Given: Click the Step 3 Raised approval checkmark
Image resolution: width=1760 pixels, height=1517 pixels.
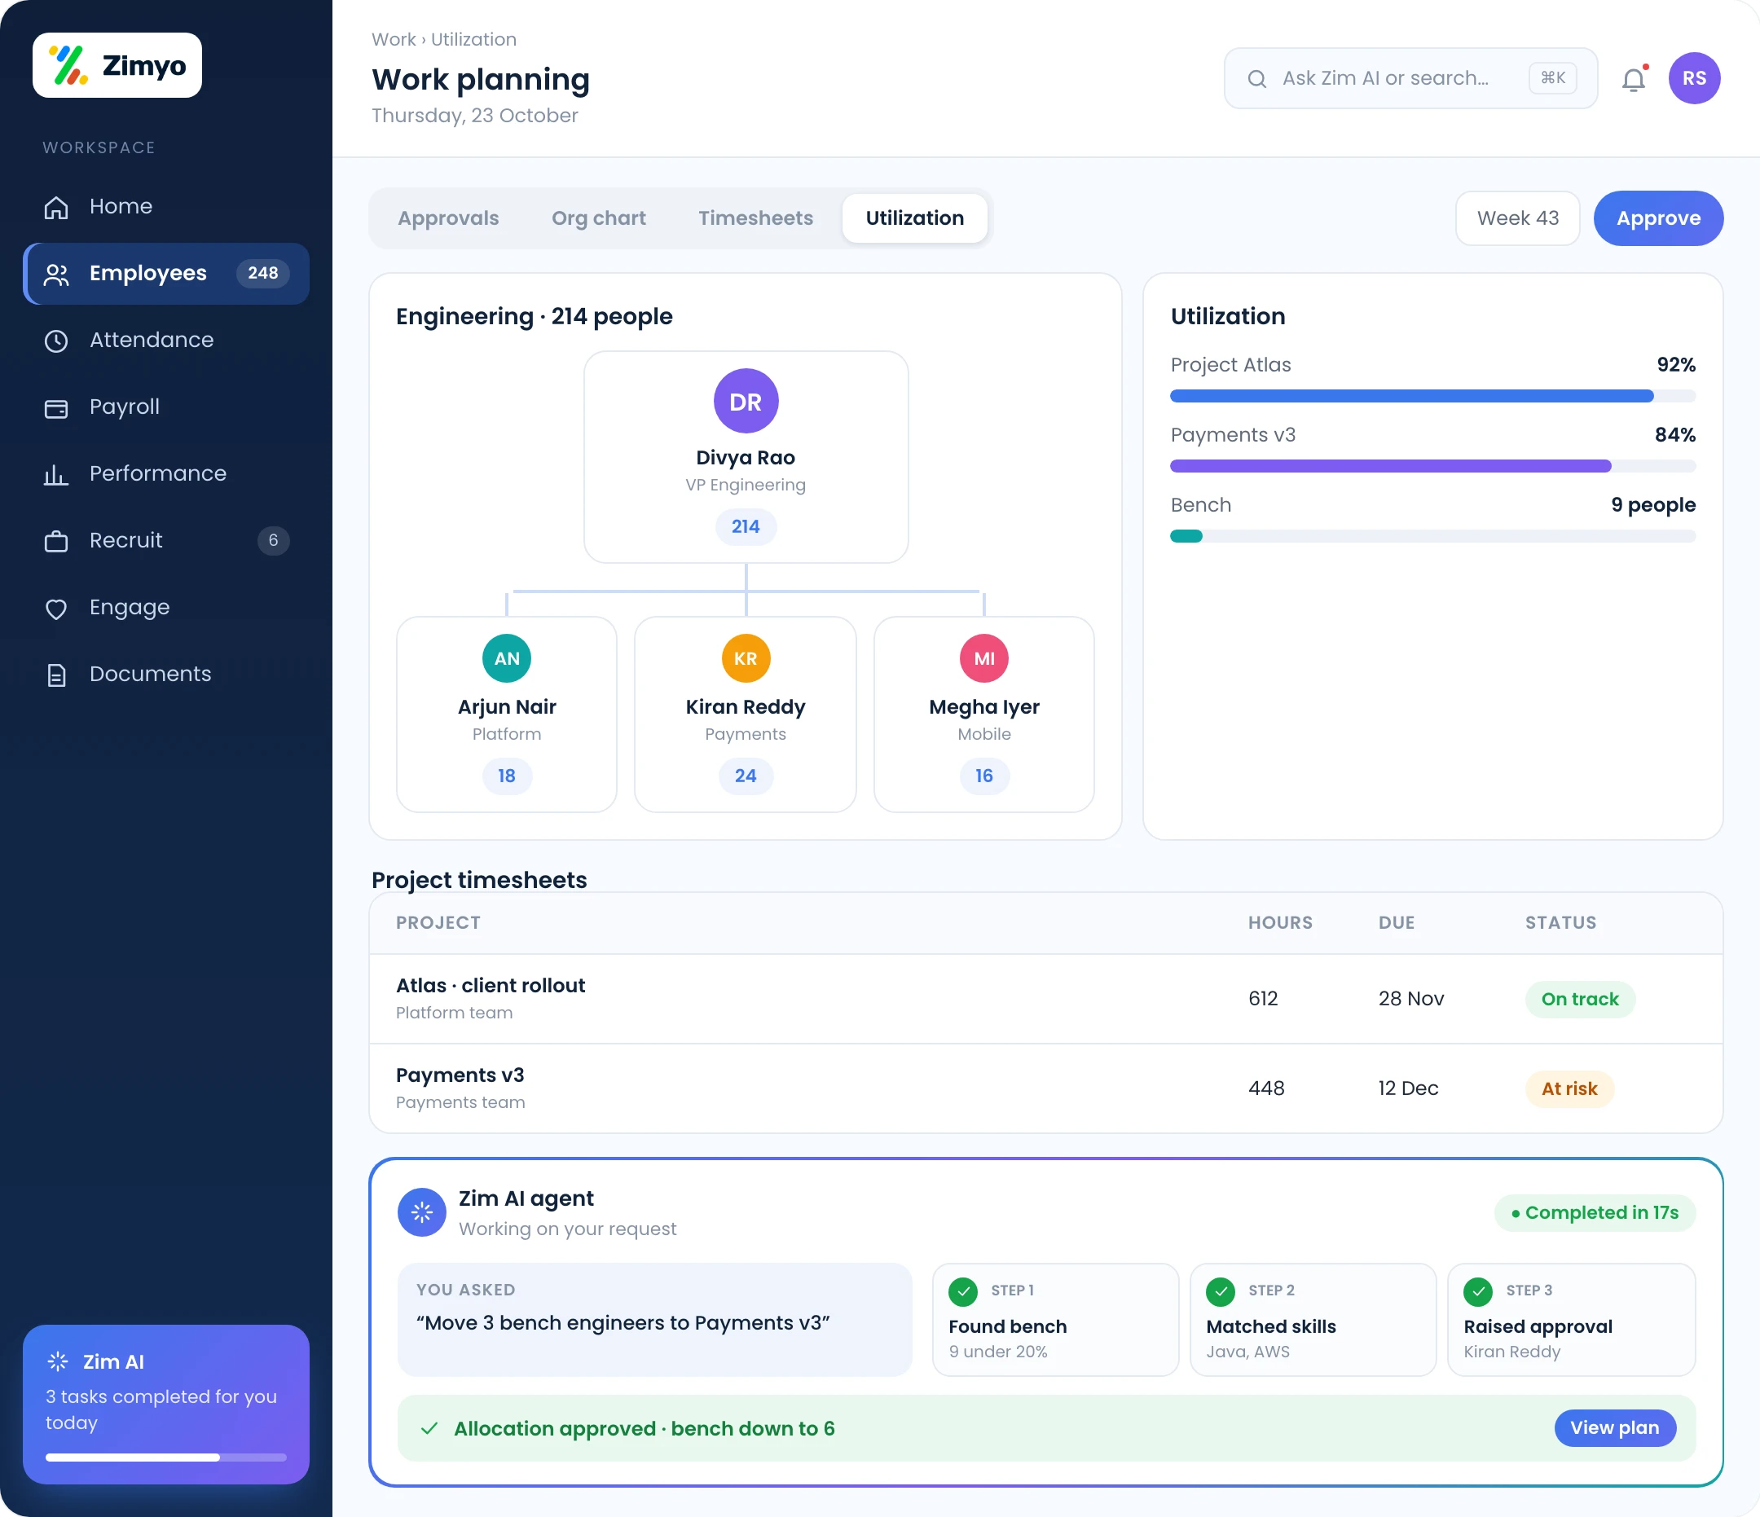Looking at the screenshot, I should click(1478, 1292).
